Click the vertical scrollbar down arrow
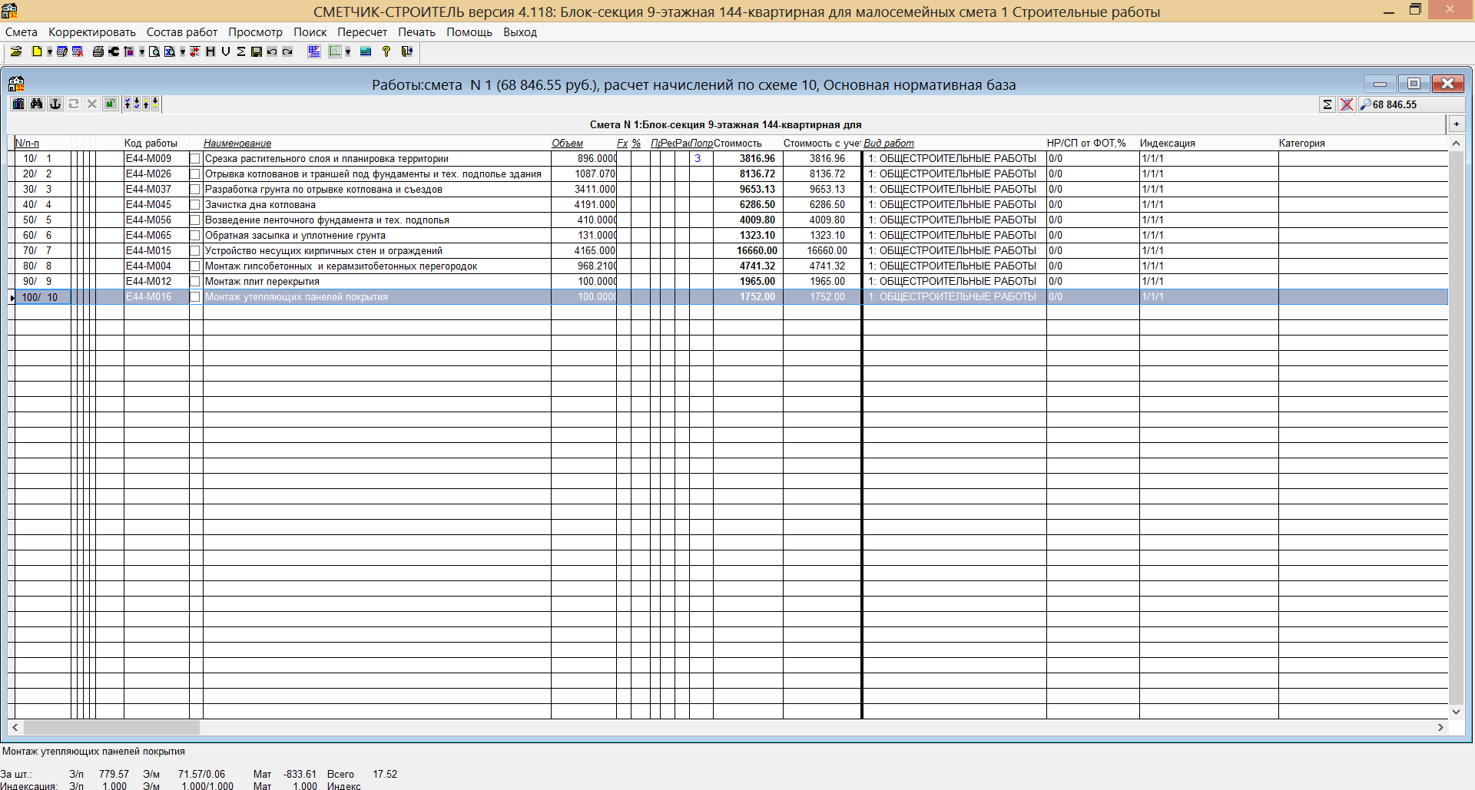The width and height of the screenshot is (1475, 790). coord(1456,712)
